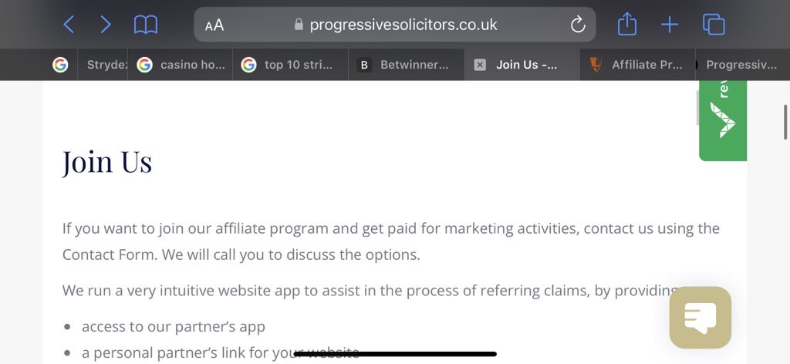Switch to the Betwinner tab

(406, 65)
